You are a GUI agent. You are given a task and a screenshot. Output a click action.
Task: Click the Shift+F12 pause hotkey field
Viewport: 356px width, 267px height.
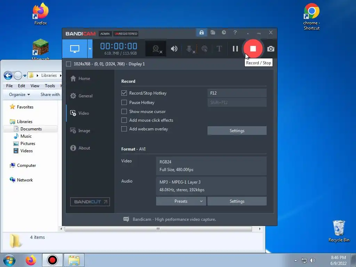click(x=237, y=103)
